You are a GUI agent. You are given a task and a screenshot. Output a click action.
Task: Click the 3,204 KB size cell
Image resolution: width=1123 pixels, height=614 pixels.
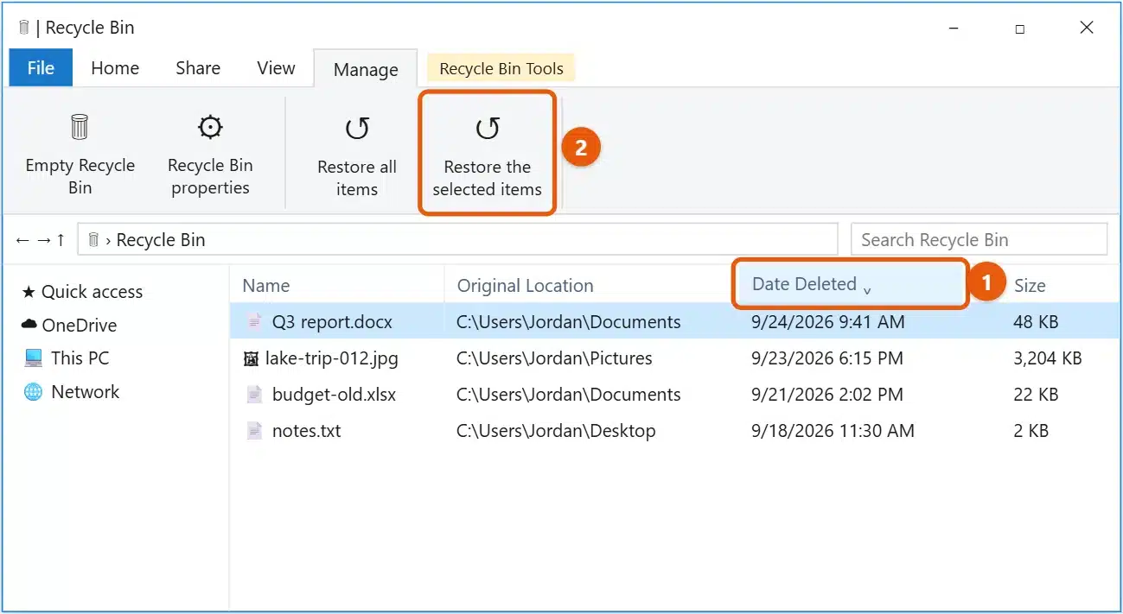tap(1048, 358)
